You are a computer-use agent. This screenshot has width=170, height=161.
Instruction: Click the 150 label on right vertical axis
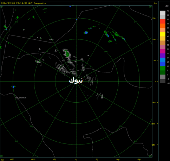pos(154,18)
